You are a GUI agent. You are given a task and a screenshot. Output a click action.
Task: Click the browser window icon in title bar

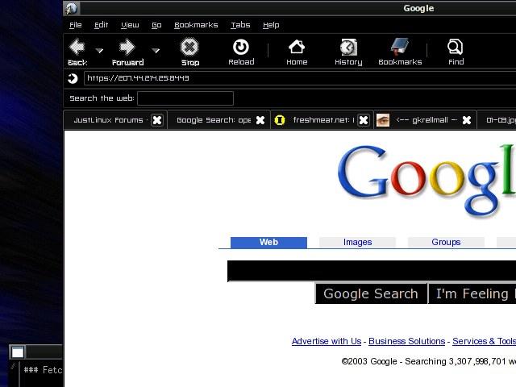[72, 9]
